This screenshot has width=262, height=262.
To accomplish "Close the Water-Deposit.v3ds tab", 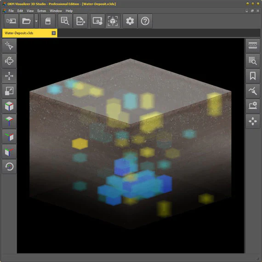I will (x=54, y=33).
